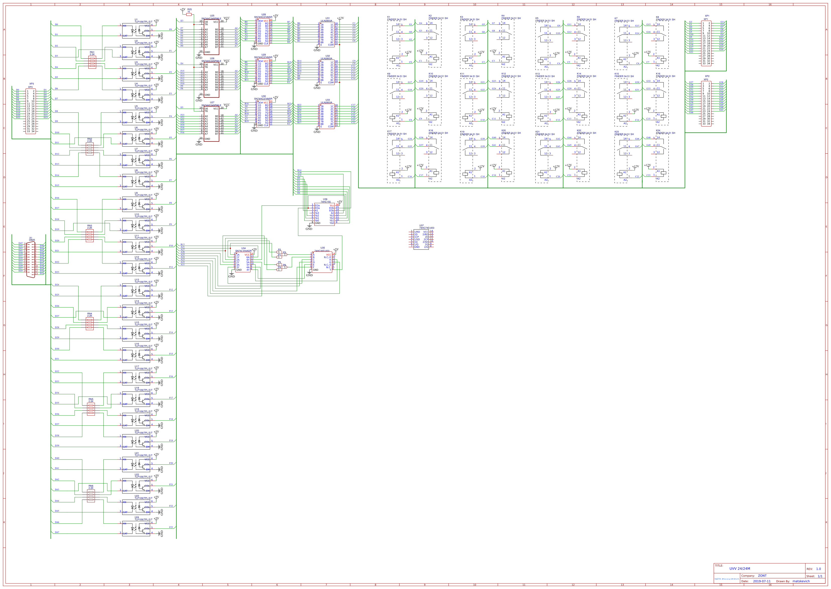
Task: Select the U31 ULN2803A driver symbol
Action: 327,35
